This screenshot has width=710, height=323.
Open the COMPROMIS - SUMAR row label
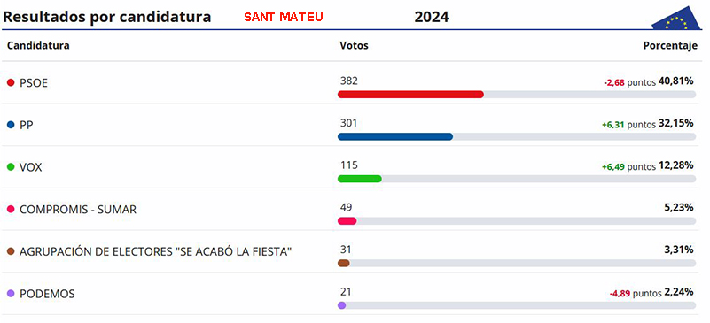click(x=78, y=210)
